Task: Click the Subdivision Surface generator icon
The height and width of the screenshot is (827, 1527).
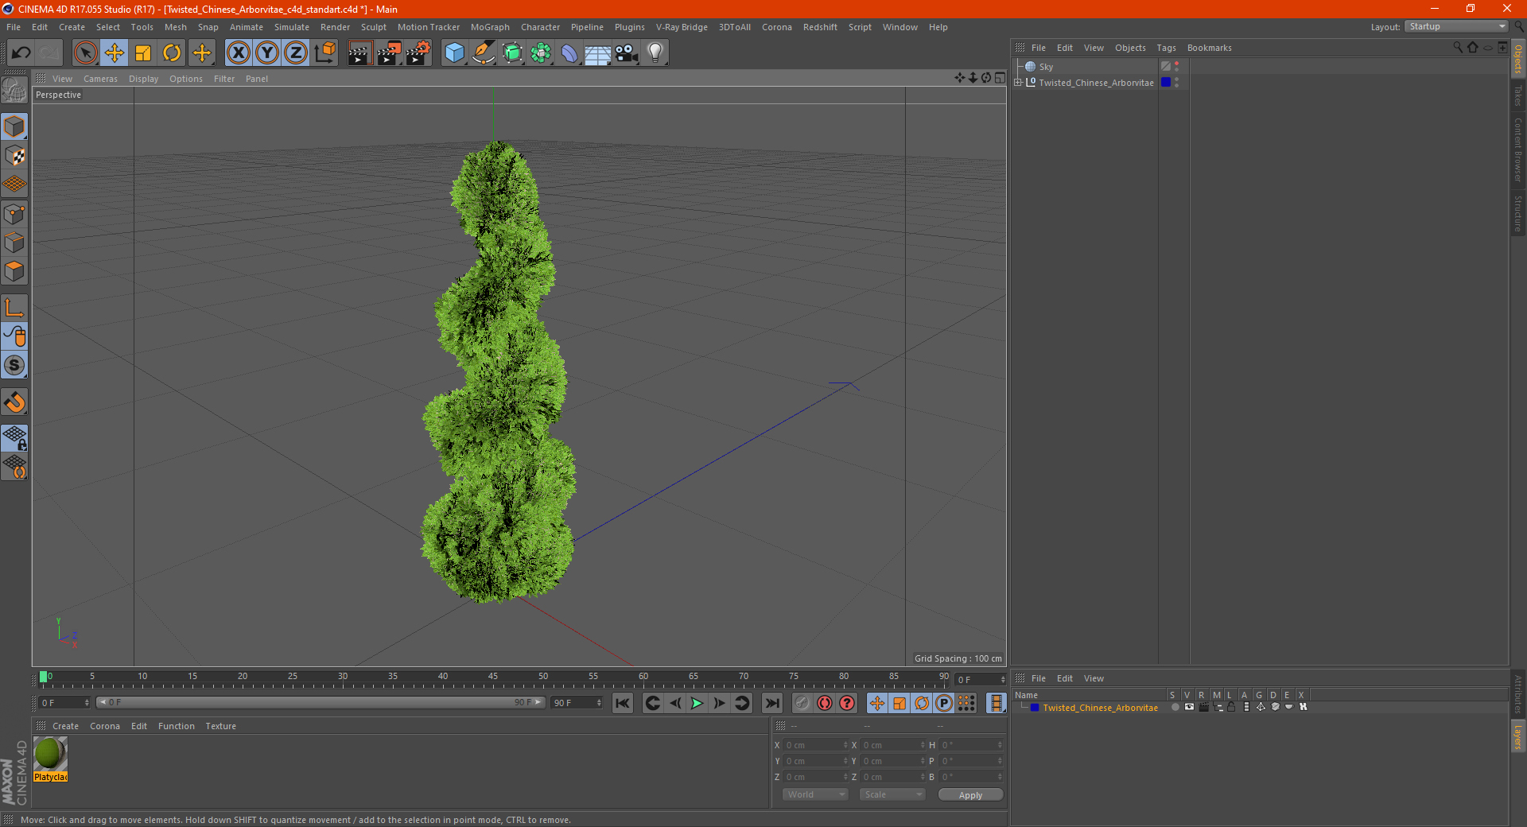Action: (x=512, y=53)
